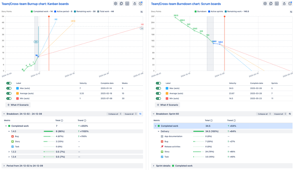
Task: Click the orange marker line on the Burnup chart
Action: click(x=49, y=44)
